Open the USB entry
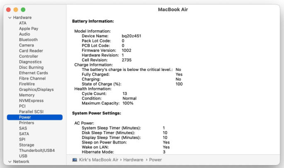 pyautogui.click(x=23, y=156)
